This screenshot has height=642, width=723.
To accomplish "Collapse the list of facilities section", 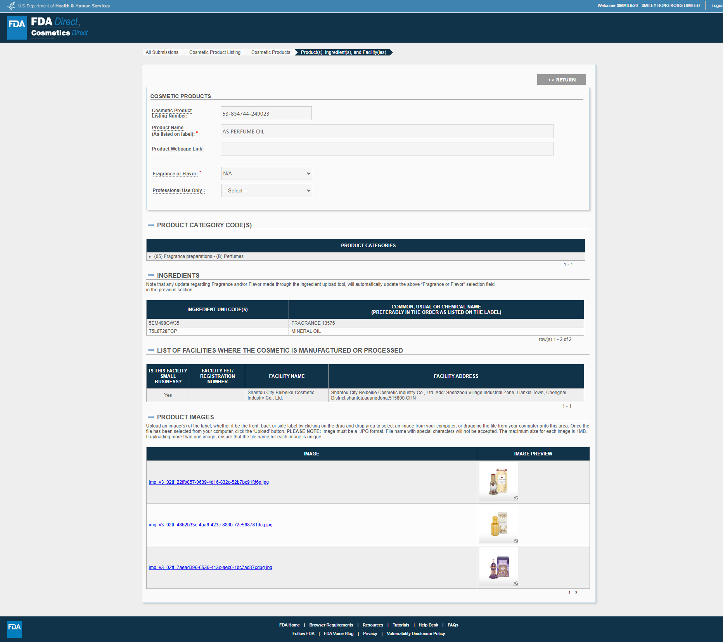I will point(151,350).
